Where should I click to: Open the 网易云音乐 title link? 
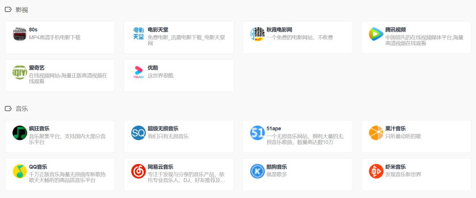pyautogui.click(x=160, y=167)
